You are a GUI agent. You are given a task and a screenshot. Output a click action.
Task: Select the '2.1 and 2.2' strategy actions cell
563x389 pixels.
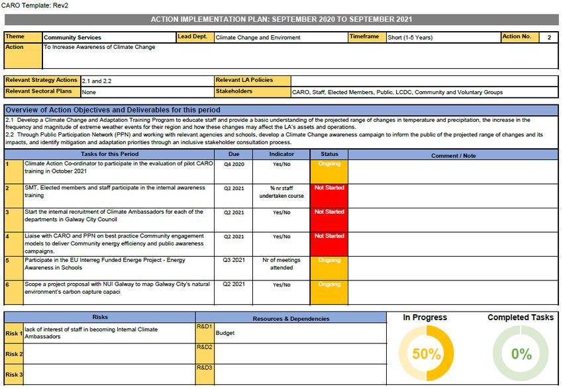pos(147,81)
